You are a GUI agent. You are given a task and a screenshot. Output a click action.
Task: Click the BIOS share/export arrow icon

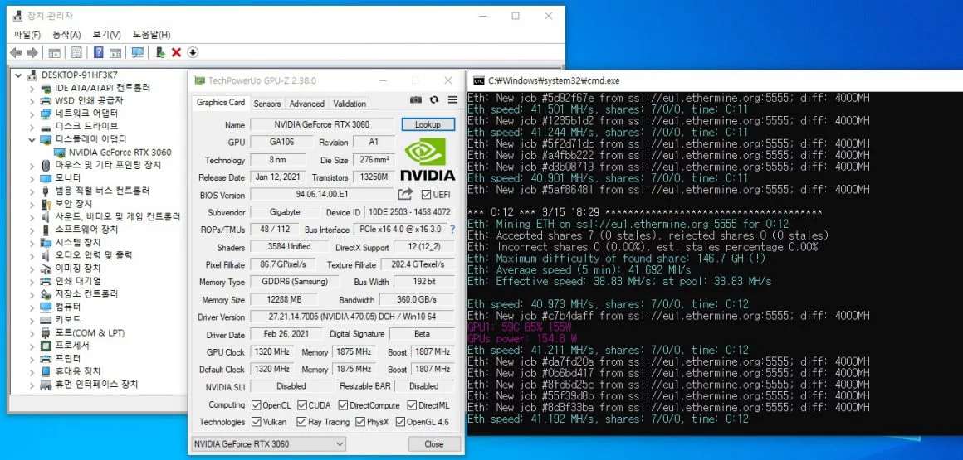click(405, 195)
